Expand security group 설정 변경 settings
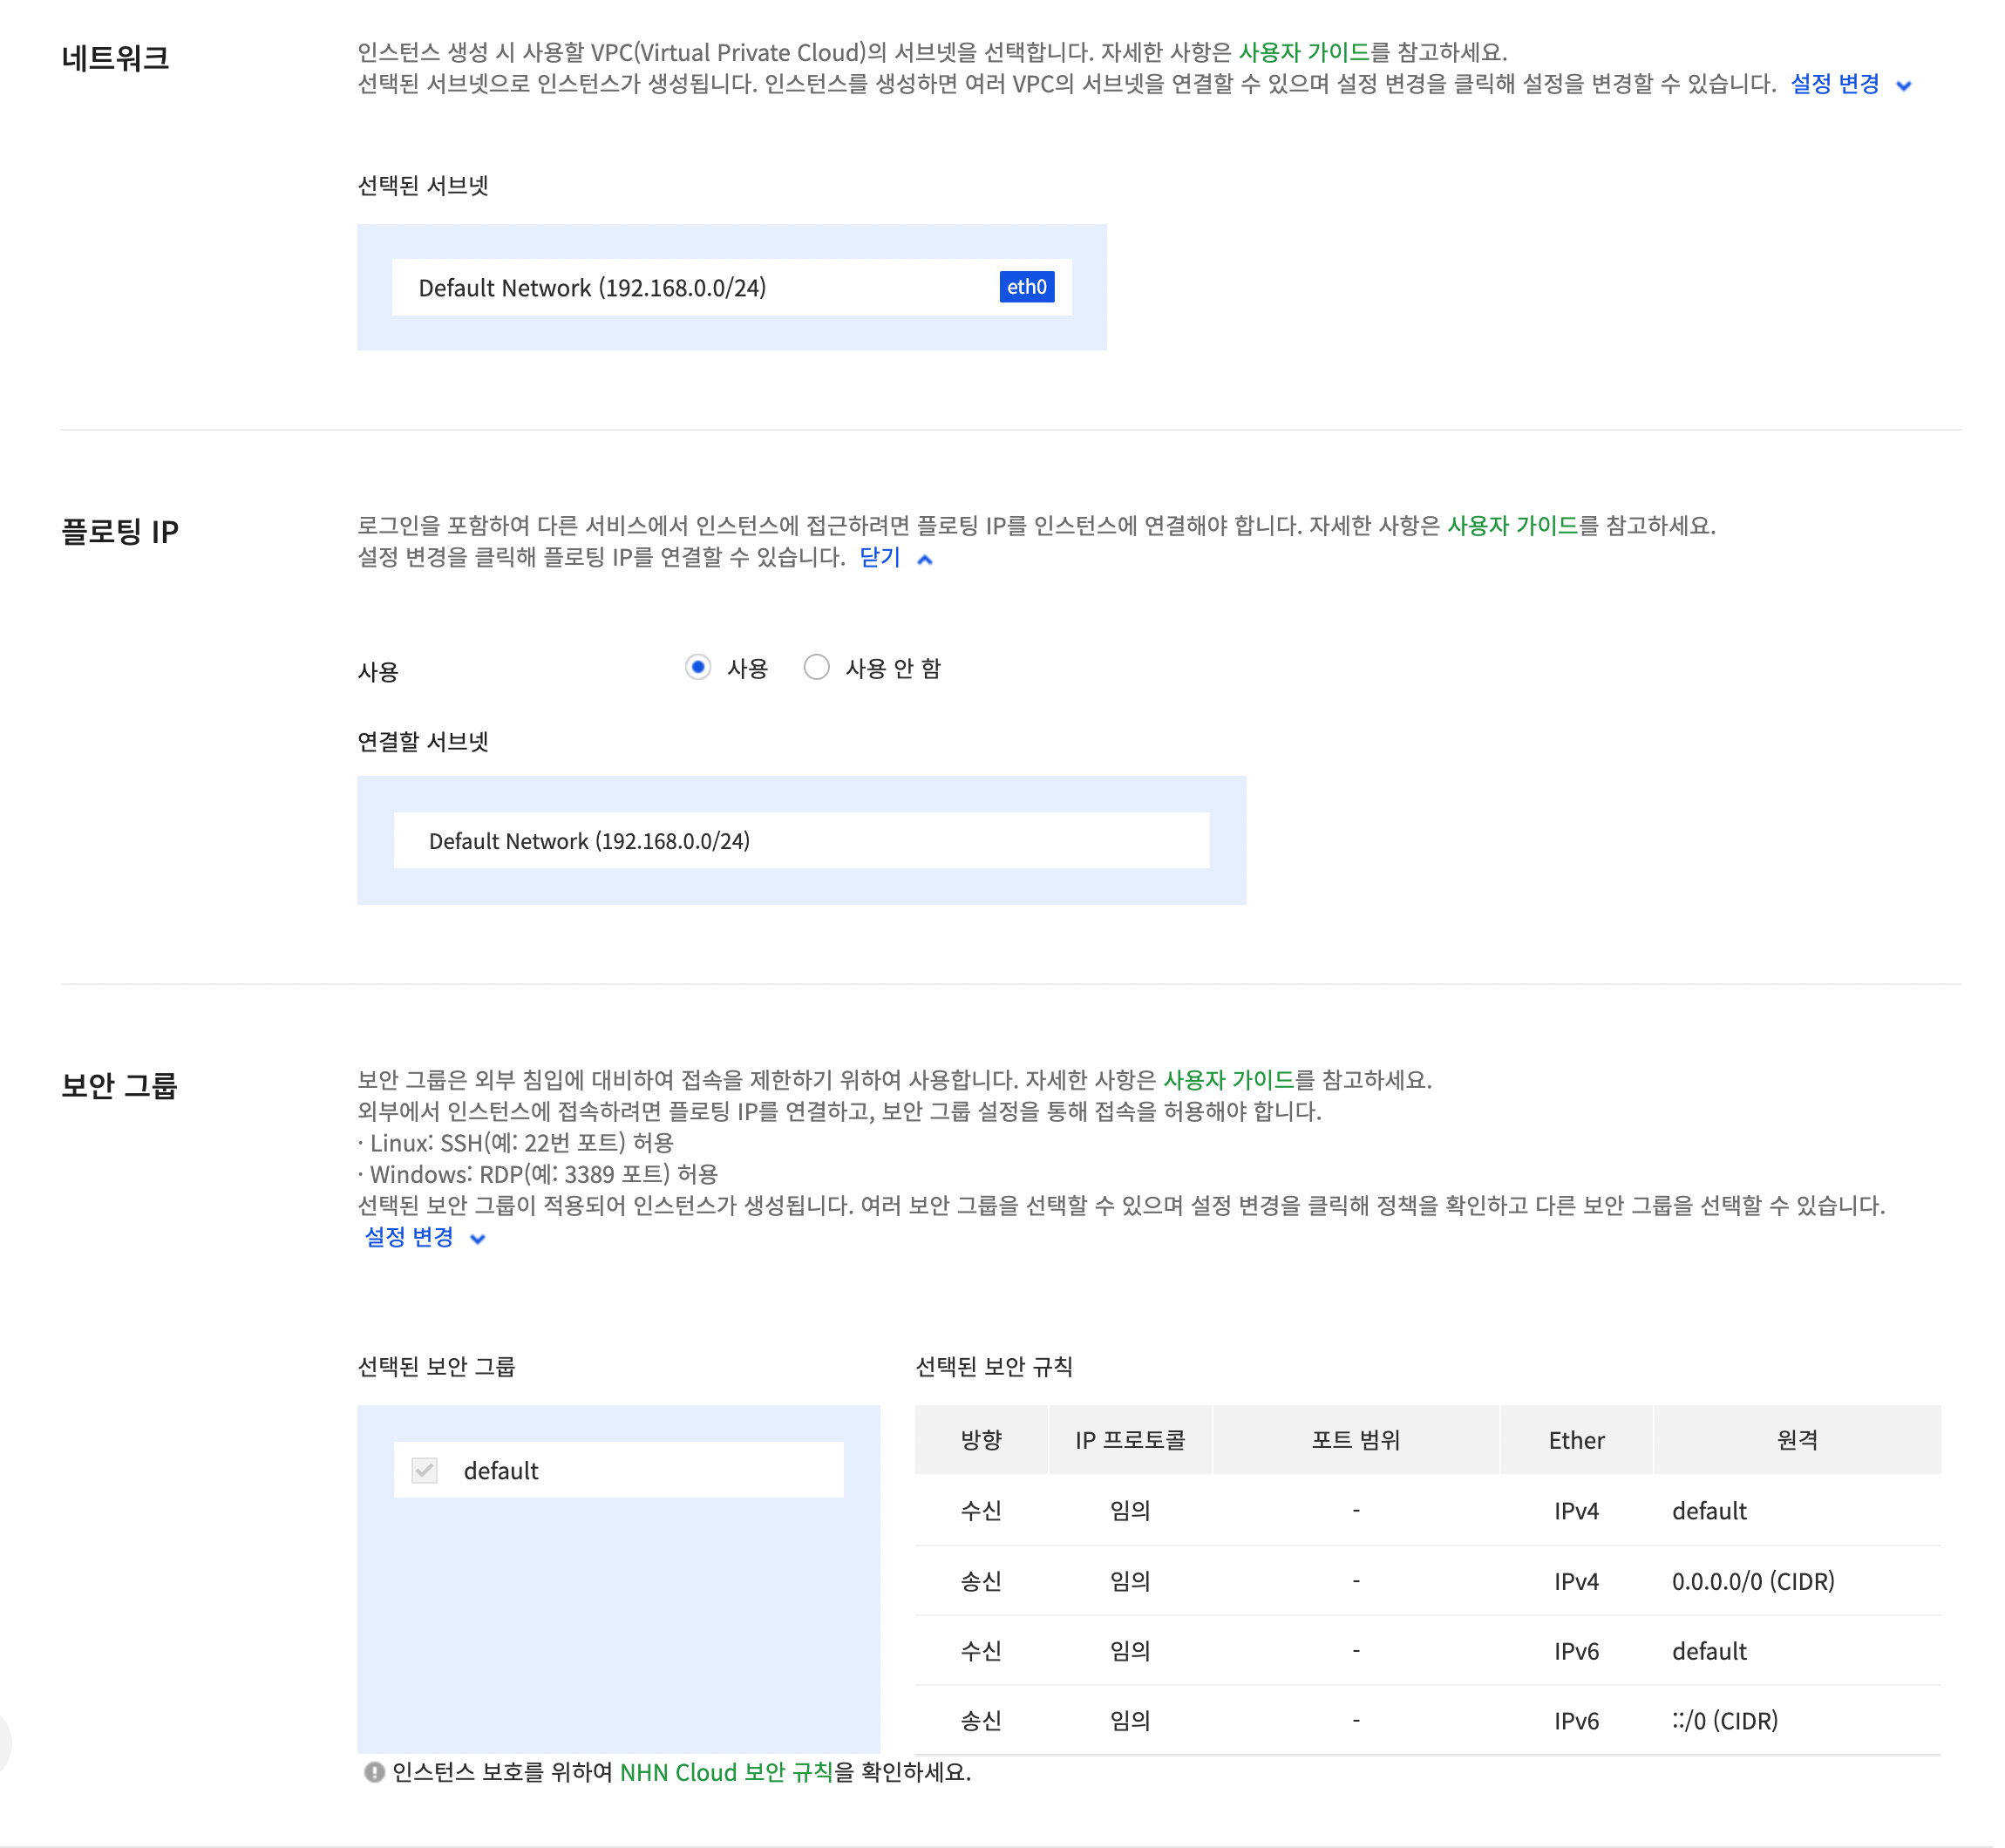The image size is (2005, 1848). [409, 1237]
